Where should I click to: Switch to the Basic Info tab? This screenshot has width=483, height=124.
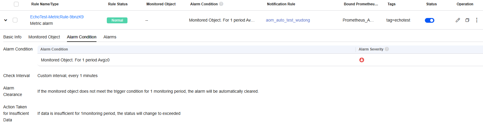click(12, 37)
